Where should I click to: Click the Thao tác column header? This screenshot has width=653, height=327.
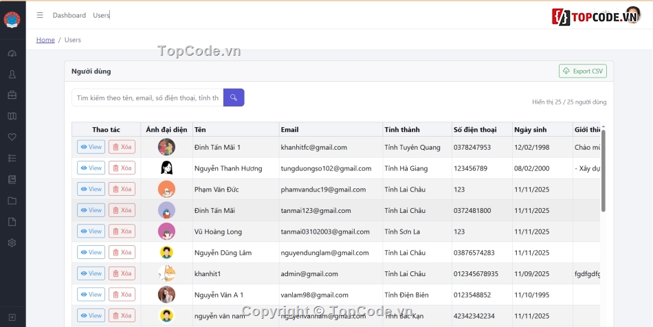pos(106,130)
